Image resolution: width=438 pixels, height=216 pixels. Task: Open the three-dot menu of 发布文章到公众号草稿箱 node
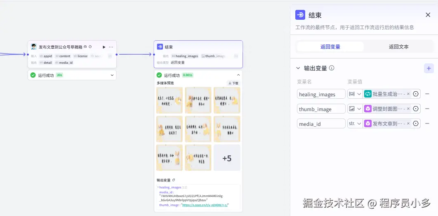pyautogui.click(x=111, y=47)
